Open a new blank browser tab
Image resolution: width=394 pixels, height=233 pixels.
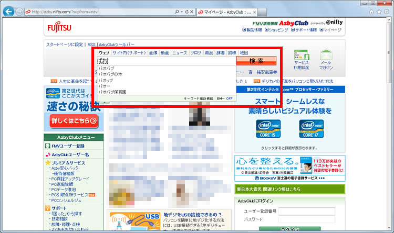click(x=262, y=12)
